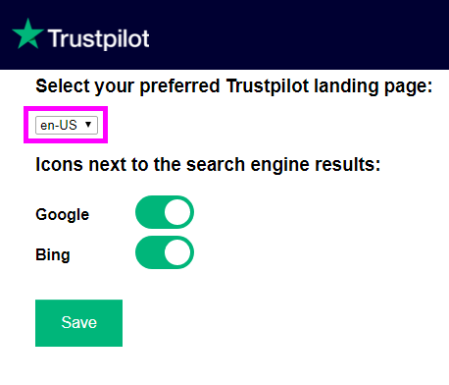
Task: Click the word 'Trustpilot' in the landing page heading
Action: pos(268,86)
